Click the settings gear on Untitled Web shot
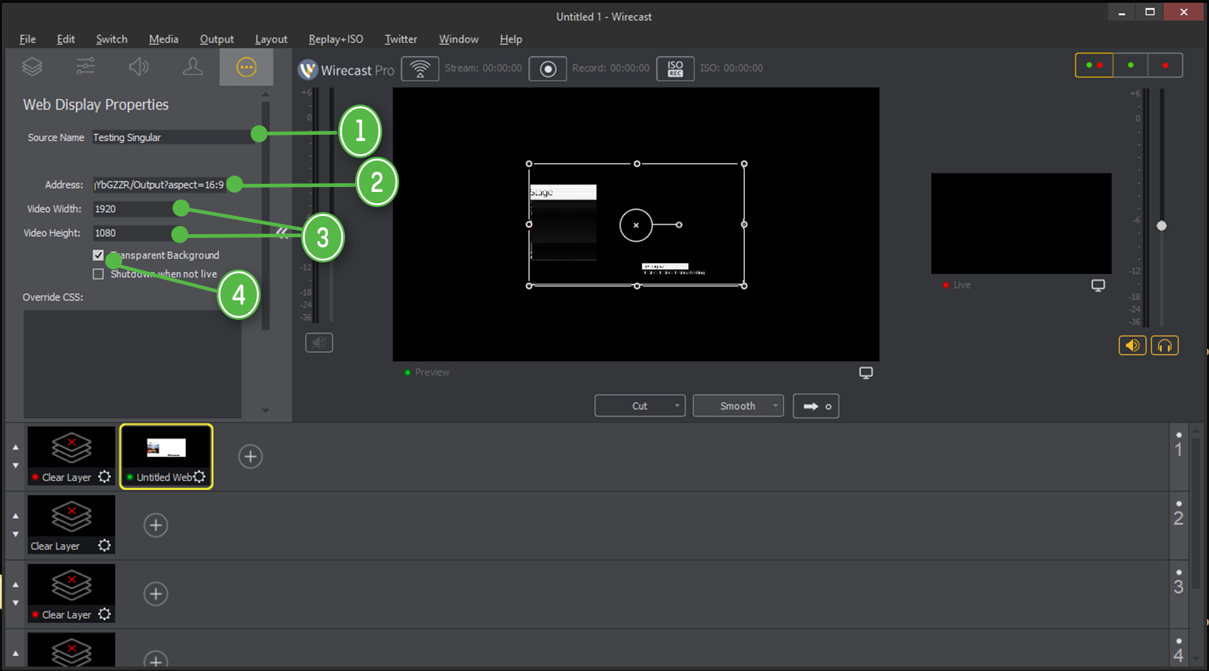The width and height of the screenshot is (1209, 671). 200,476
